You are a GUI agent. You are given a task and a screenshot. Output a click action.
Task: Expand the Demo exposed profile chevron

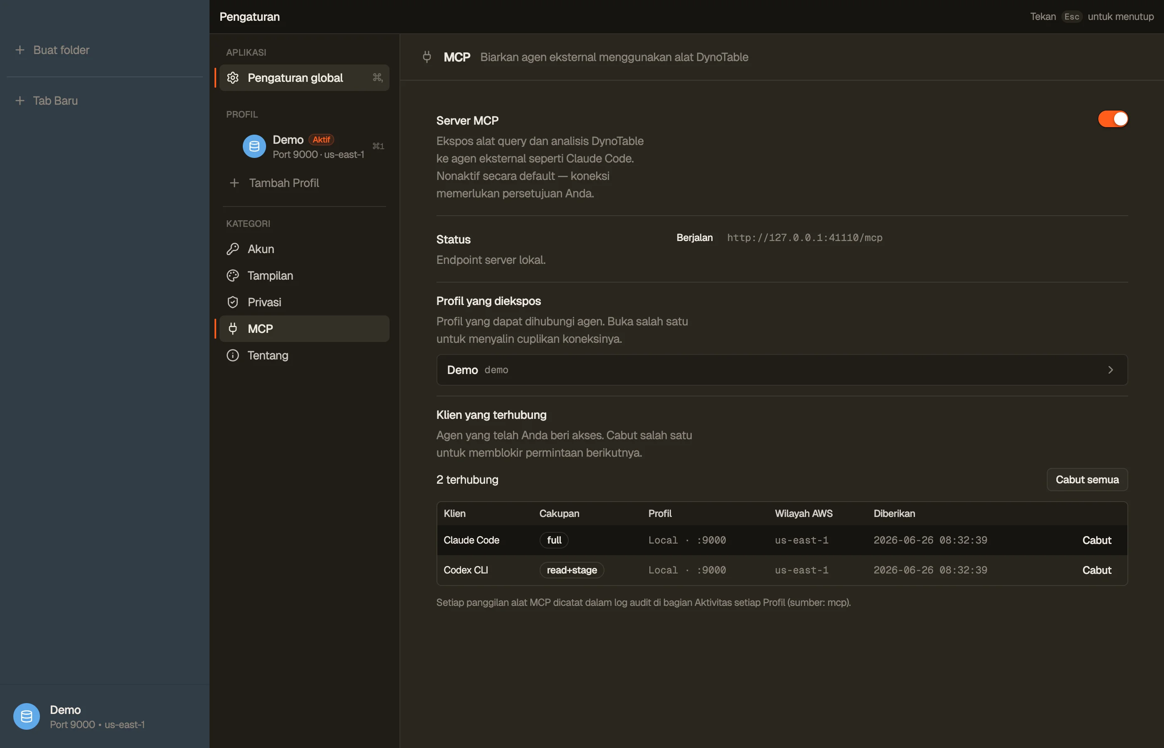coord(1110,370)
